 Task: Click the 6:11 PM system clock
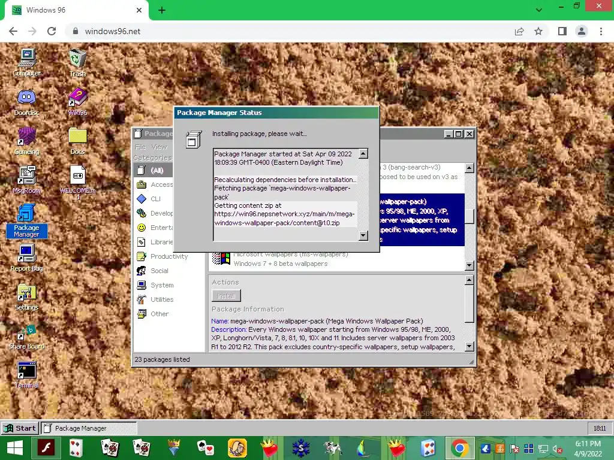(588, 449)
